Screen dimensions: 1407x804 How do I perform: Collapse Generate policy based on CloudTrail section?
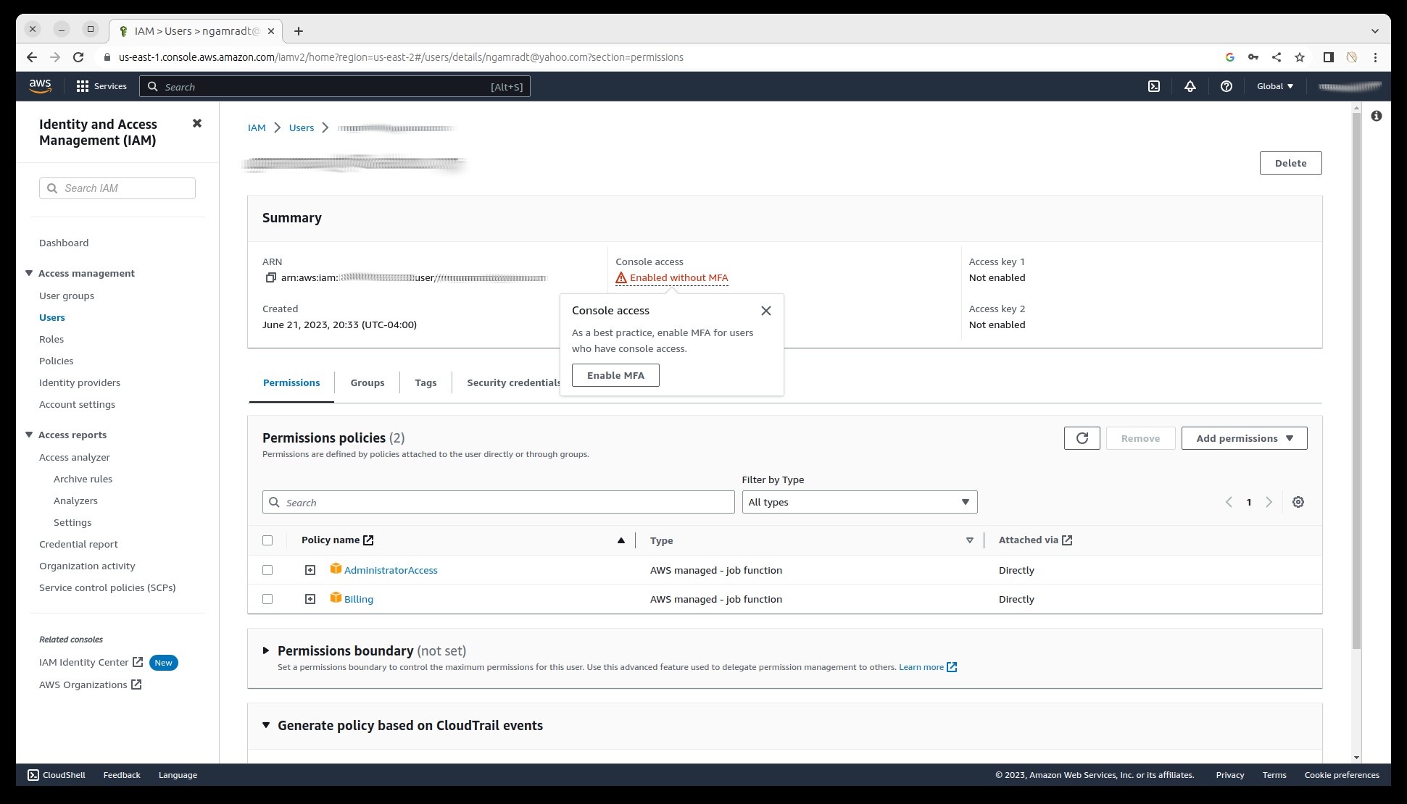266,725
